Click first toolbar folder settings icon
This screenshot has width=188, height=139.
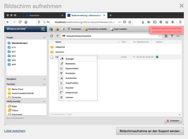51,29
